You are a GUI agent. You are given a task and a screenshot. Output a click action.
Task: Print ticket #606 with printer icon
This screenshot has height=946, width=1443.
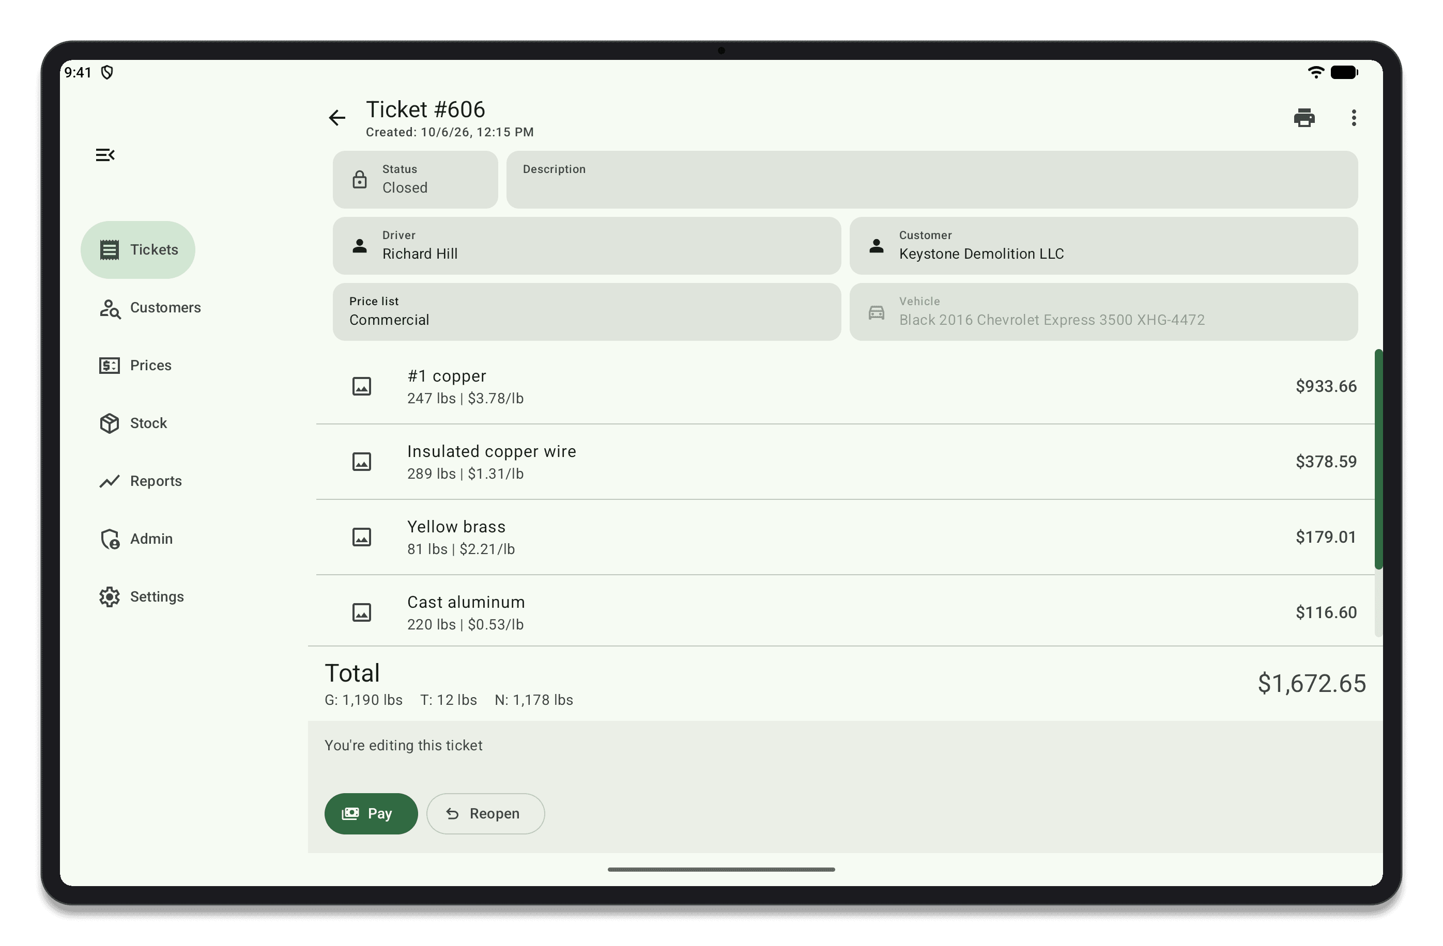(x=1304, y=118)
